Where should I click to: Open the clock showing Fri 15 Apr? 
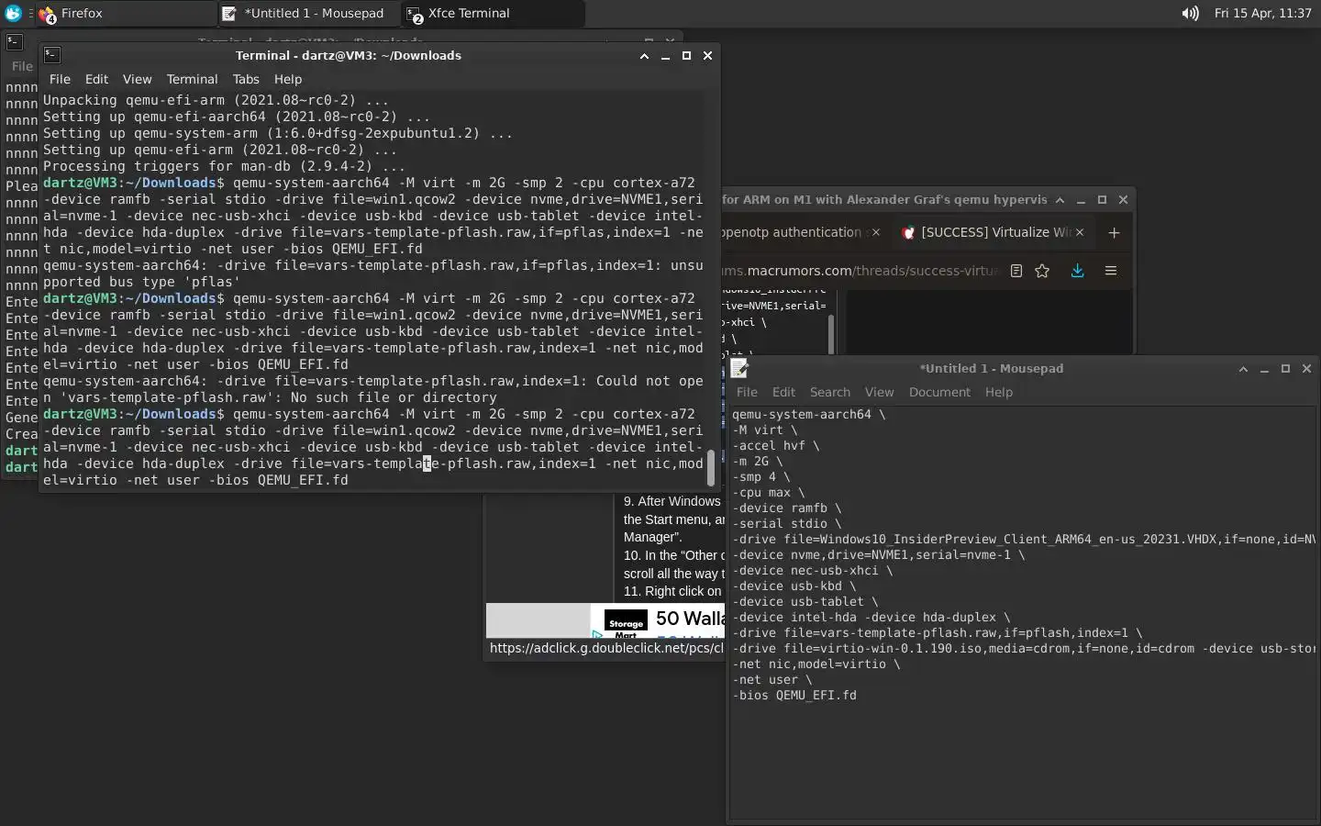[x=1262, y=13]
